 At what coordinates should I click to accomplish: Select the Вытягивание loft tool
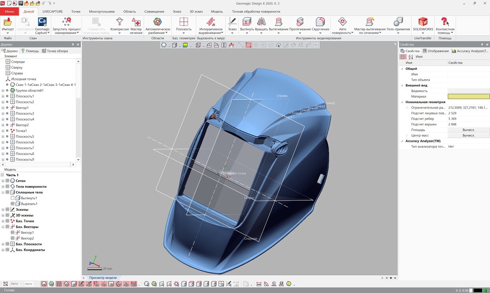point(279,26)
